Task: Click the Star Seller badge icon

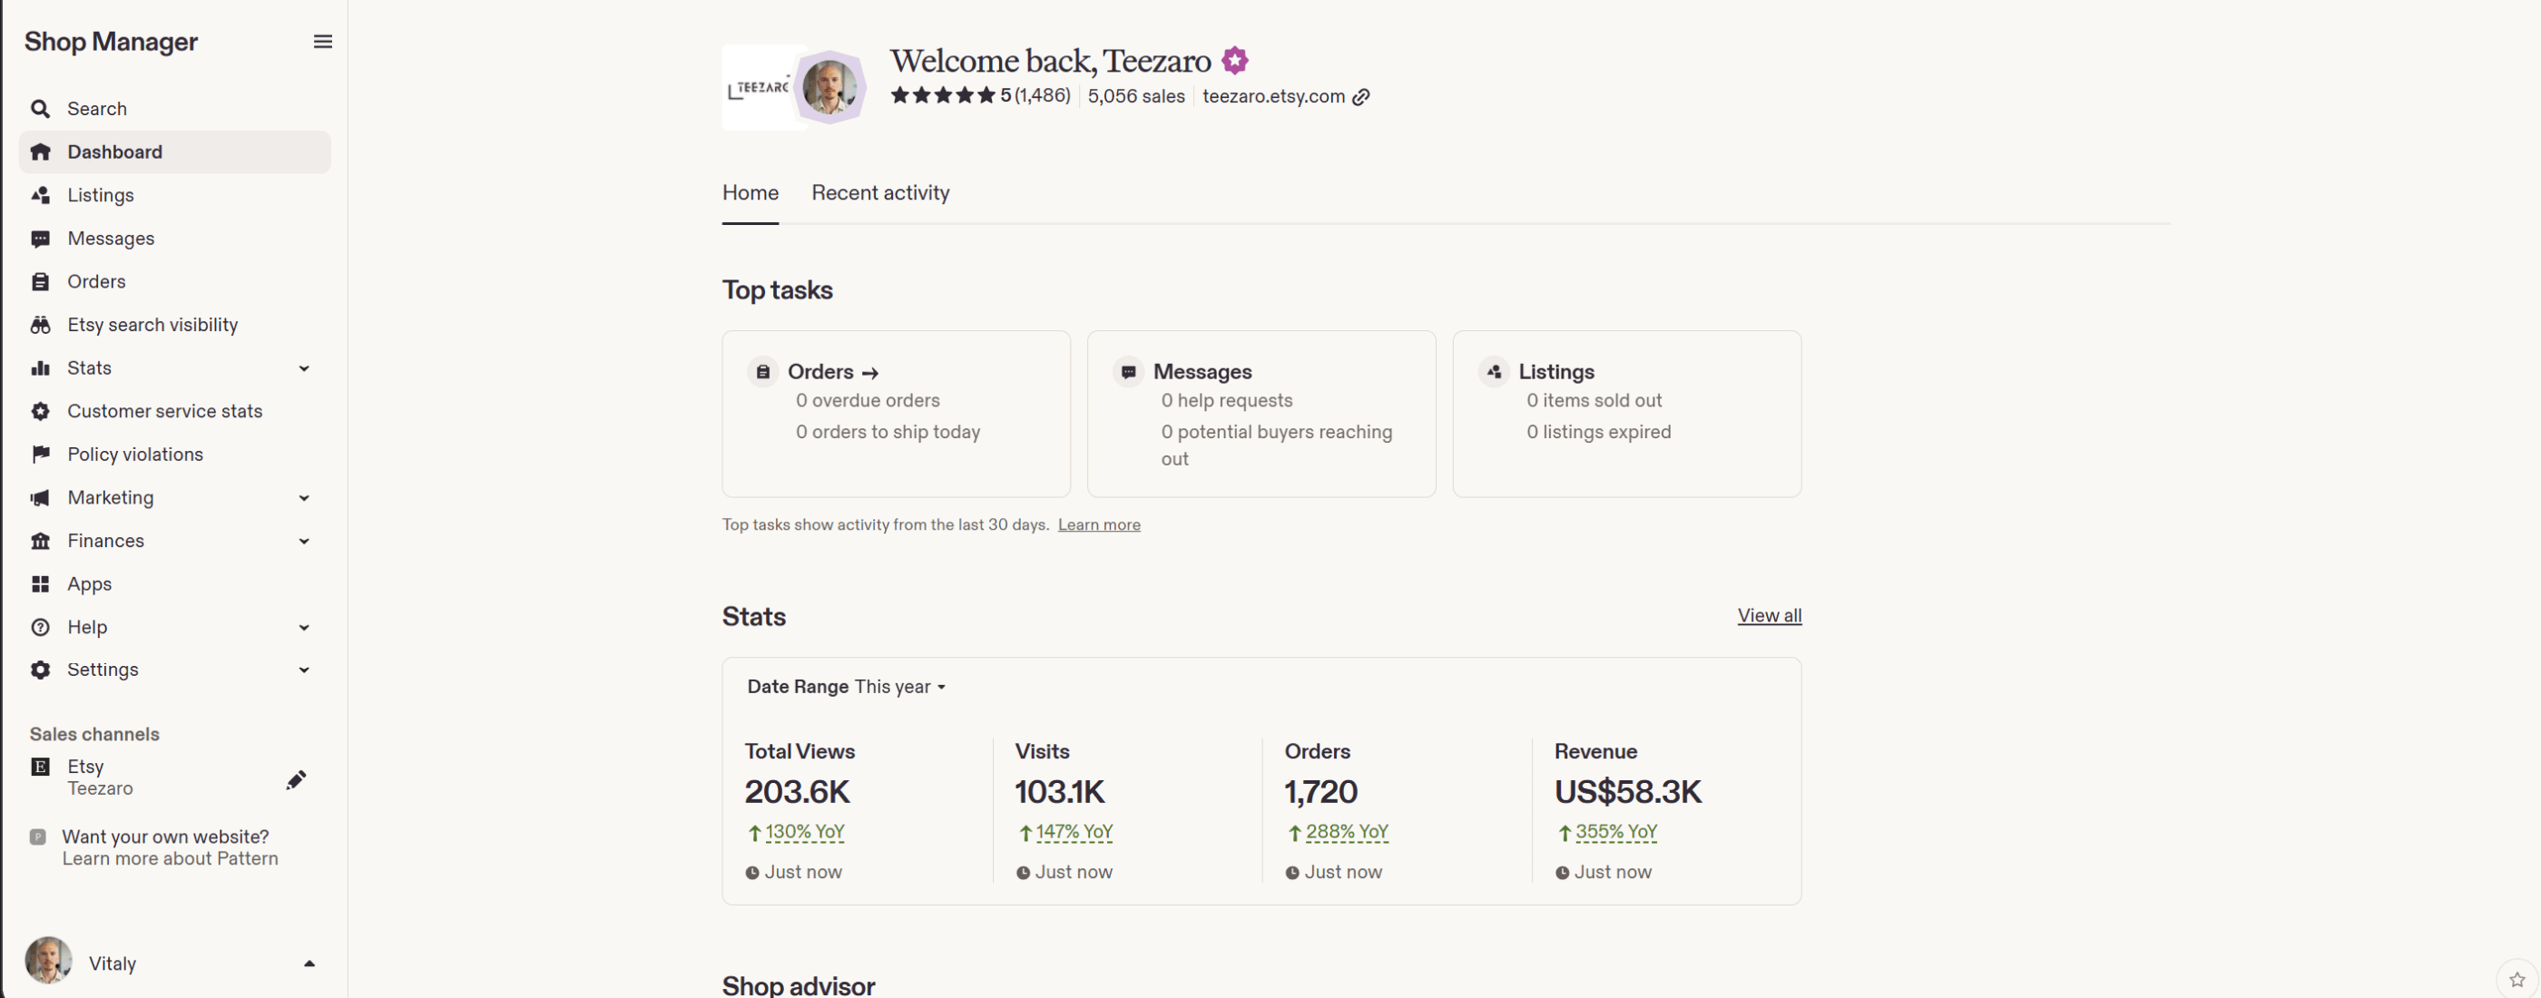Action: [x=1235, y=60]
